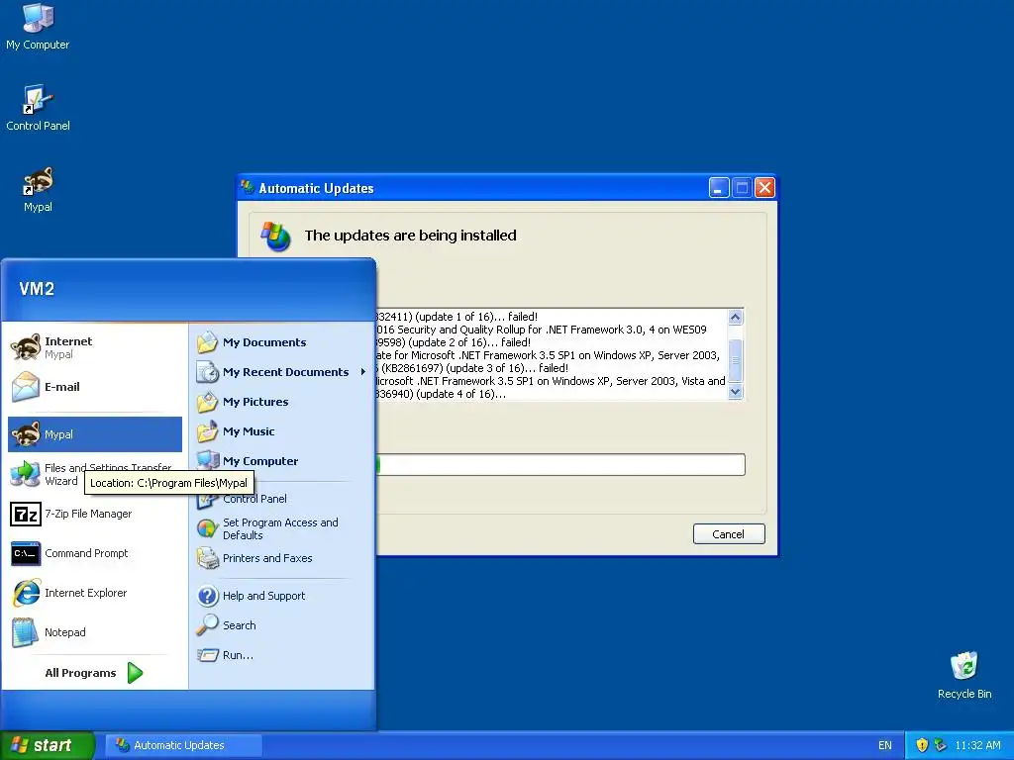The image size is (1014, 760).
Task: Open My Pictures from Start menu
Action: 281,402
